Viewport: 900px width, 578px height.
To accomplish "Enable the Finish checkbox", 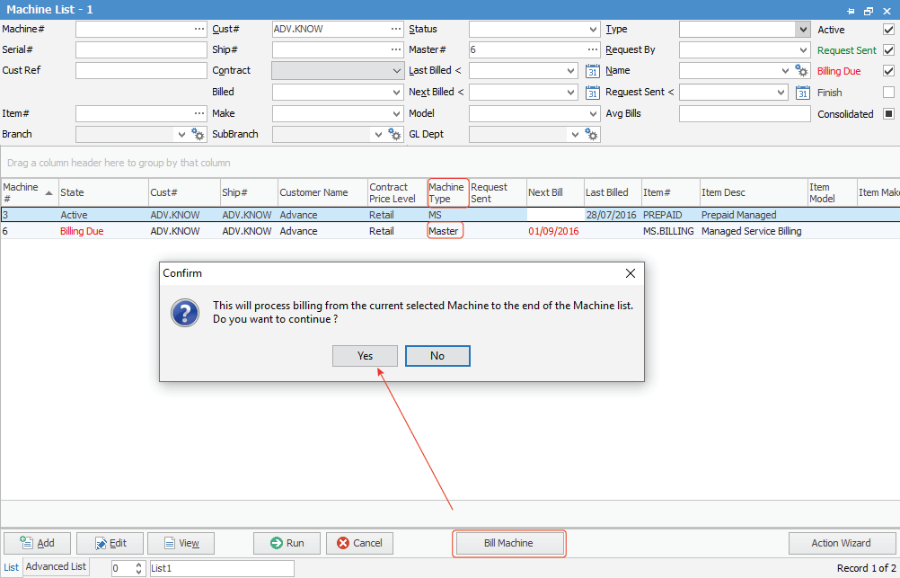I will click(888, 92).
